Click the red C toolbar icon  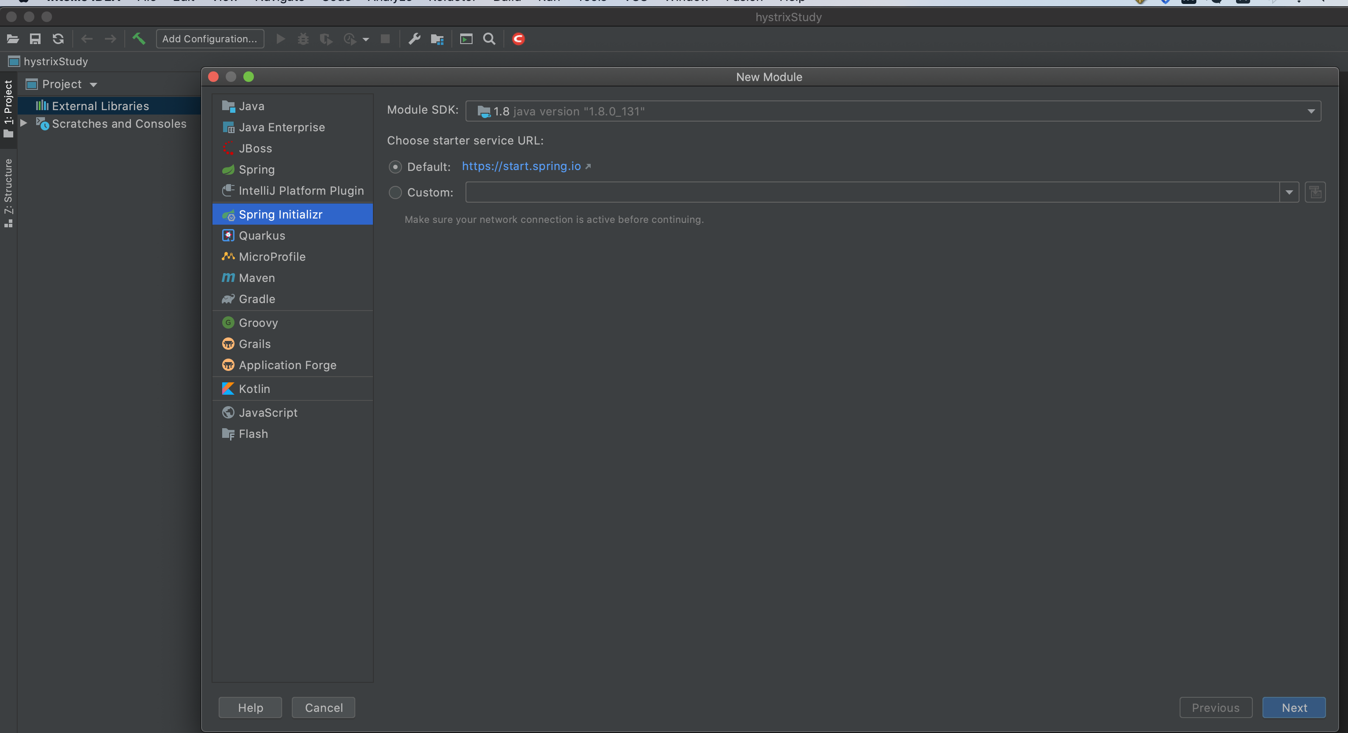518,39
